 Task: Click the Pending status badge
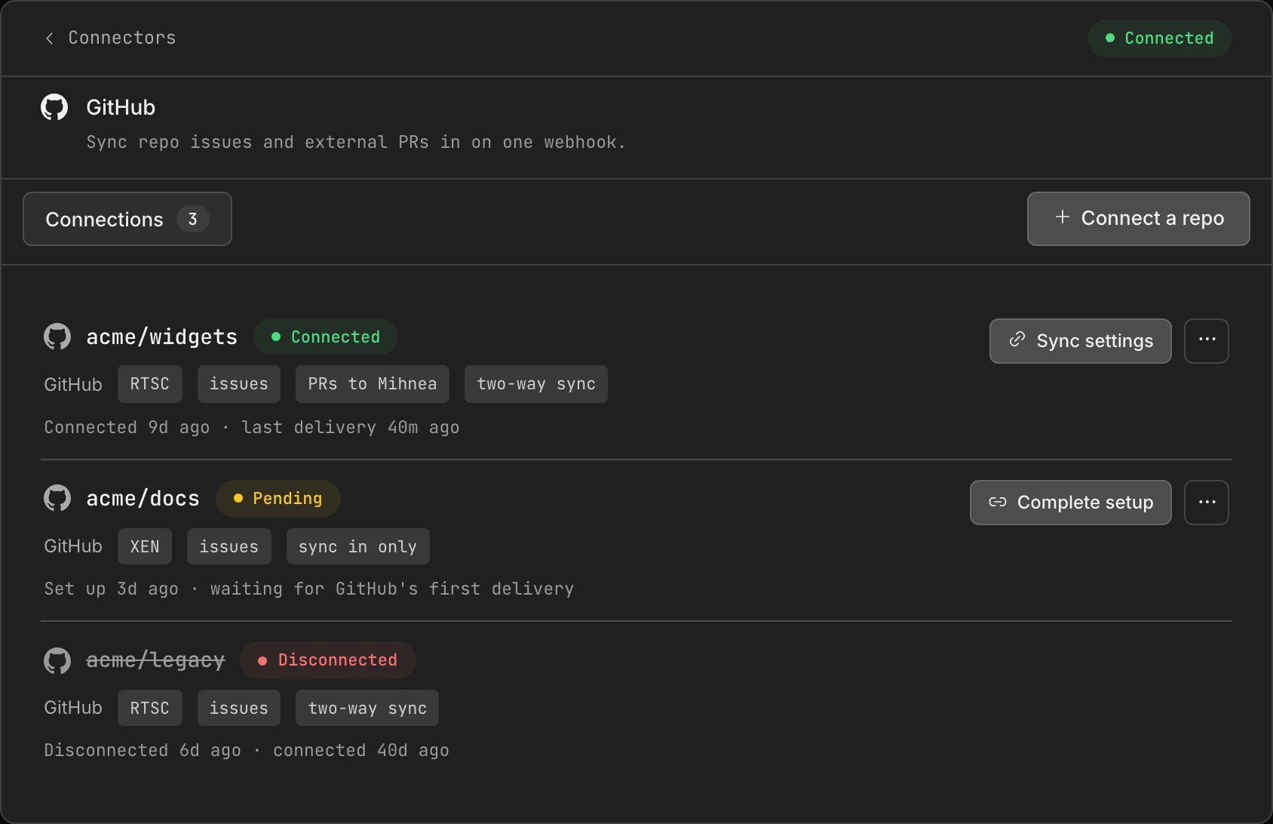click(x=278, y=498)
